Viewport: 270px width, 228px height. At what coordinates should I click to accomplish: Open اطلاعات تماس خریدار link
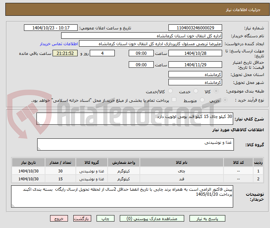click(x=59, y=44)
